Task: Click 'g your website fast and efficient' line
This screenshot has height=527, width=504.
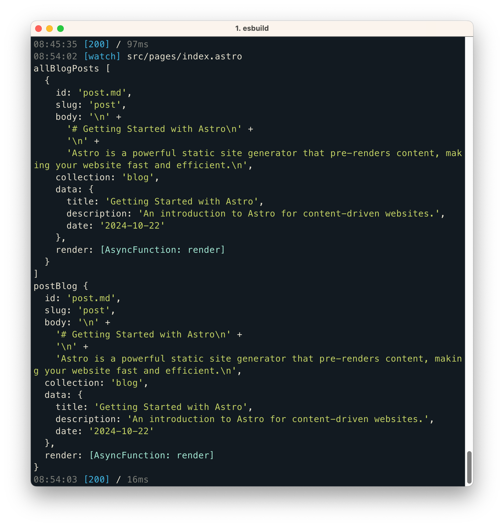Action: click(138, 371)
